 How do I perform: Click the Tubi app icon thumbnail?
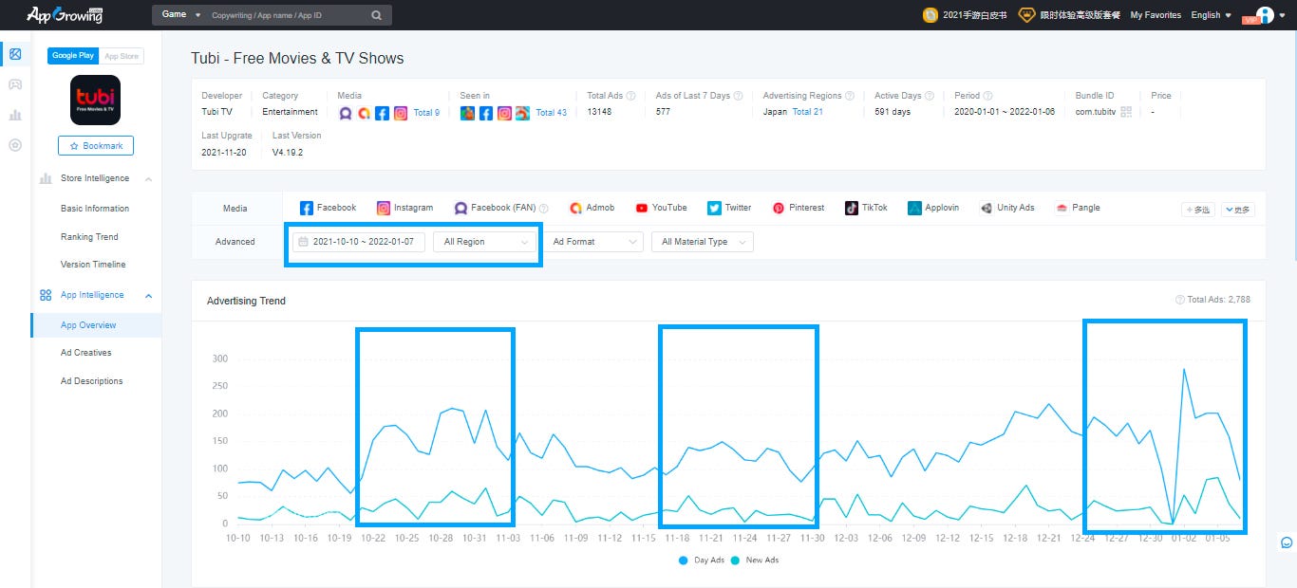click(x=95, y=100)
